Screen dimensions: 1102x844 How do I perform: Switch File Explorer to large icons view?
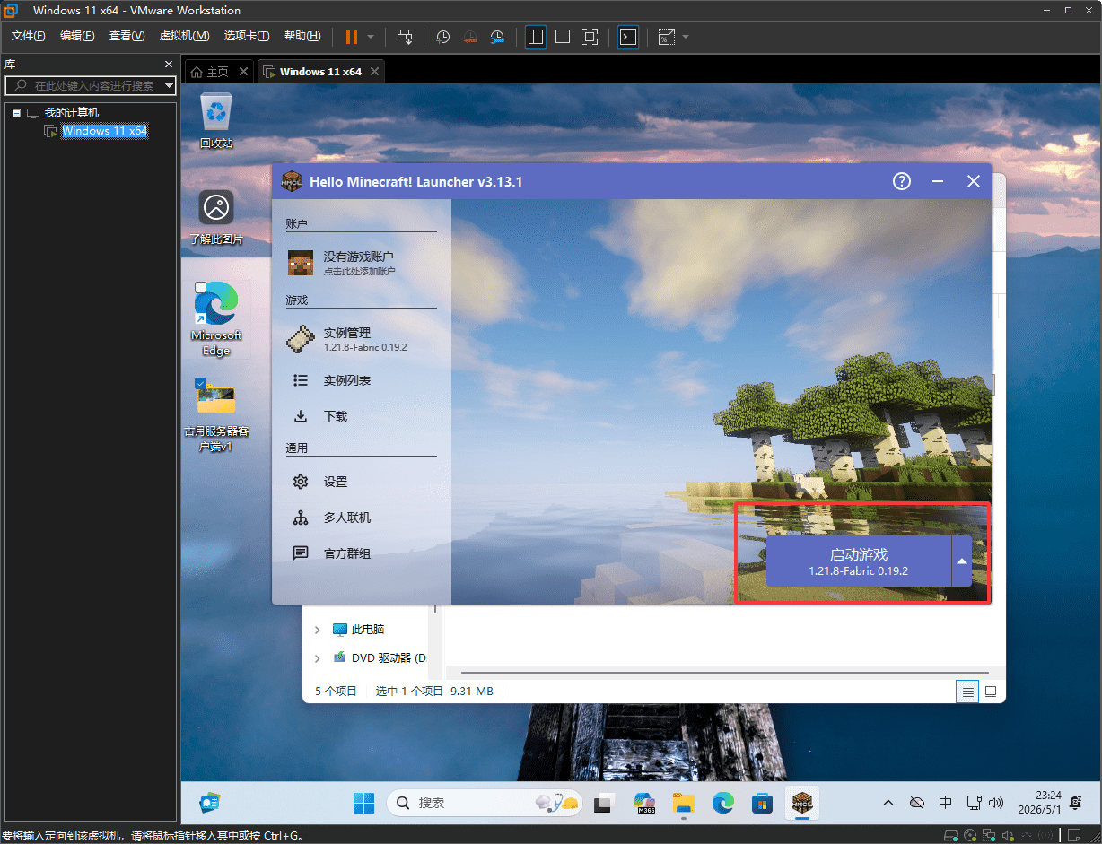pyautogui.click(x=991, y=692)
